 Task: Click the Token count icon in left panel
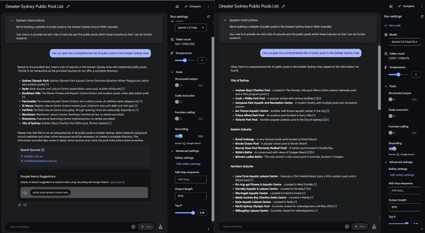172,39
